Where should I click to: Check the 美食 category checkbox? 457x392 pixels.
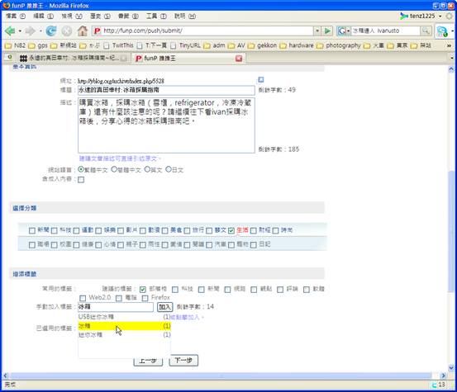click(164, 231)
